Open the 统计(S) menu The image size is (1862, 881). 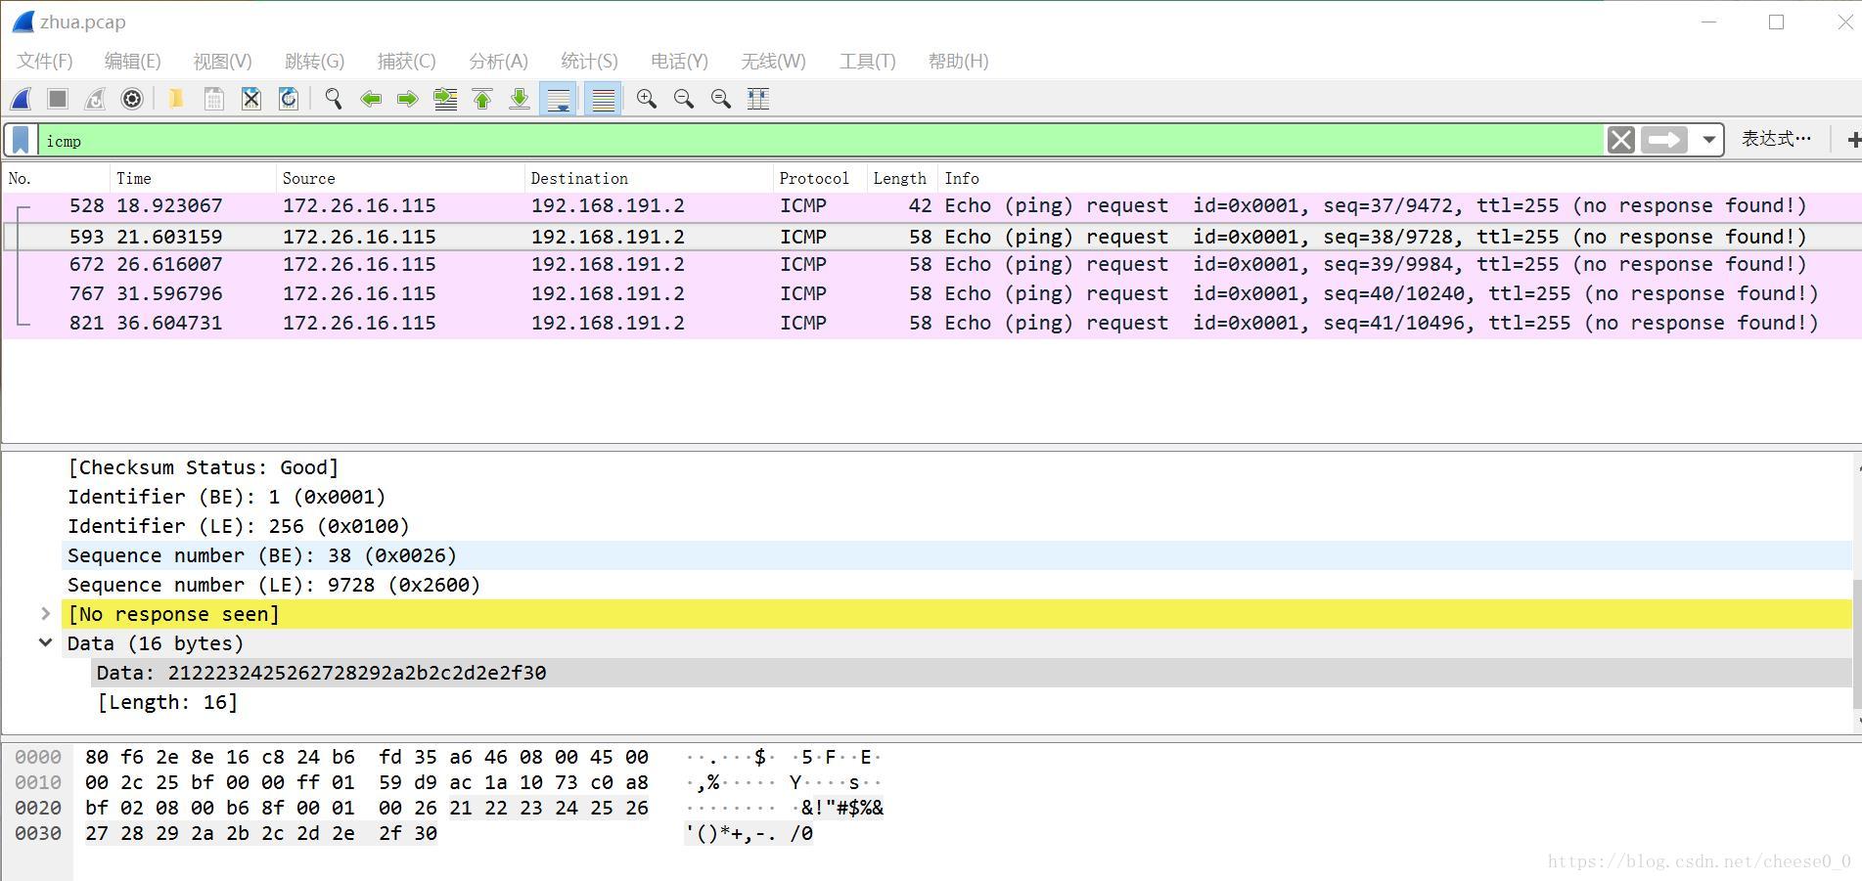coord(589,61)
